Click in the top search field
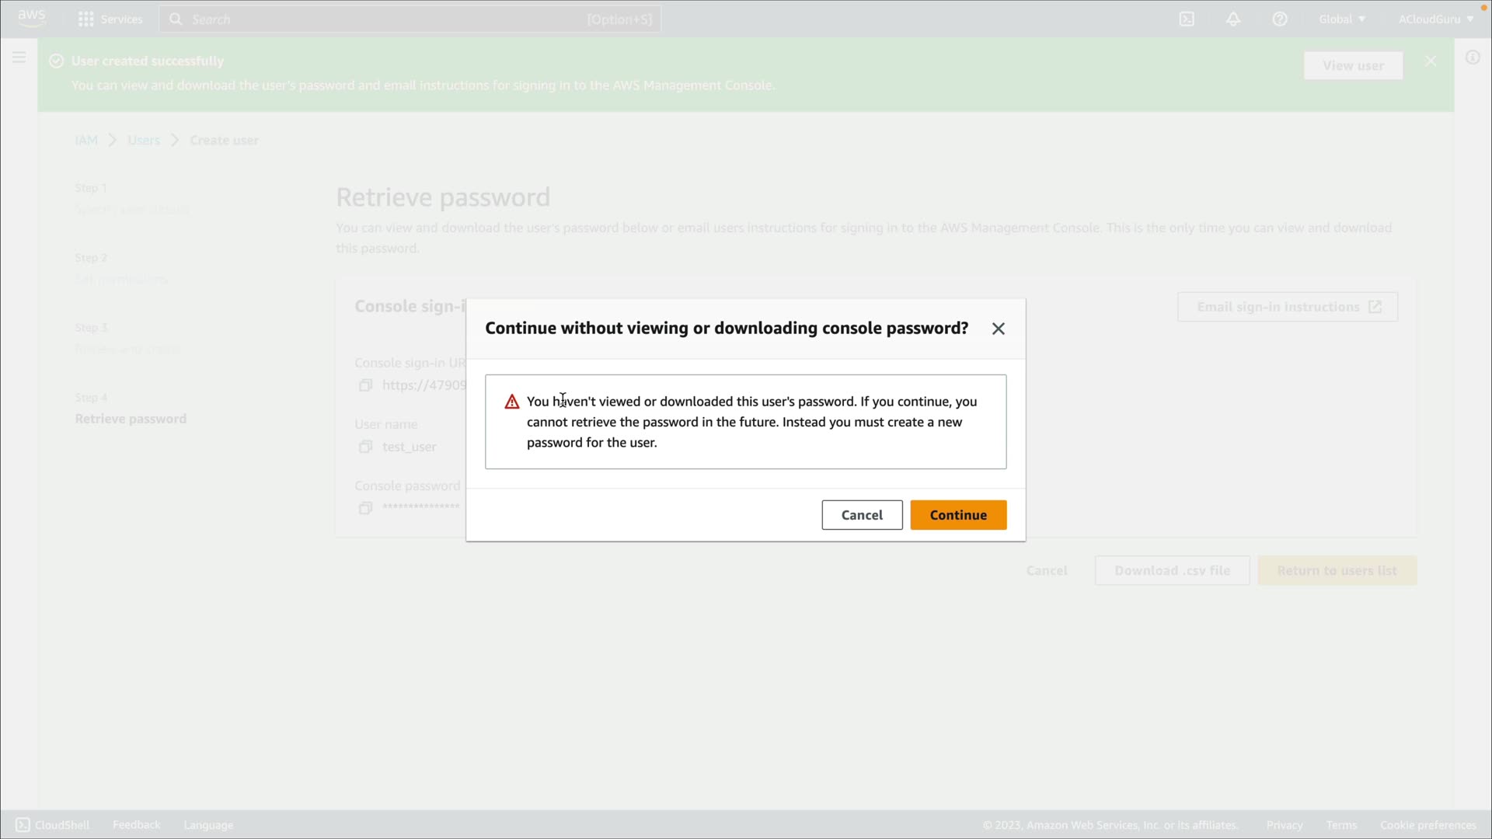1492x839 pixels. pos(389,19)
